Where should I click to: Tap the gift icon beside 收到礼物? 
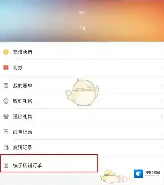(6, 101)
